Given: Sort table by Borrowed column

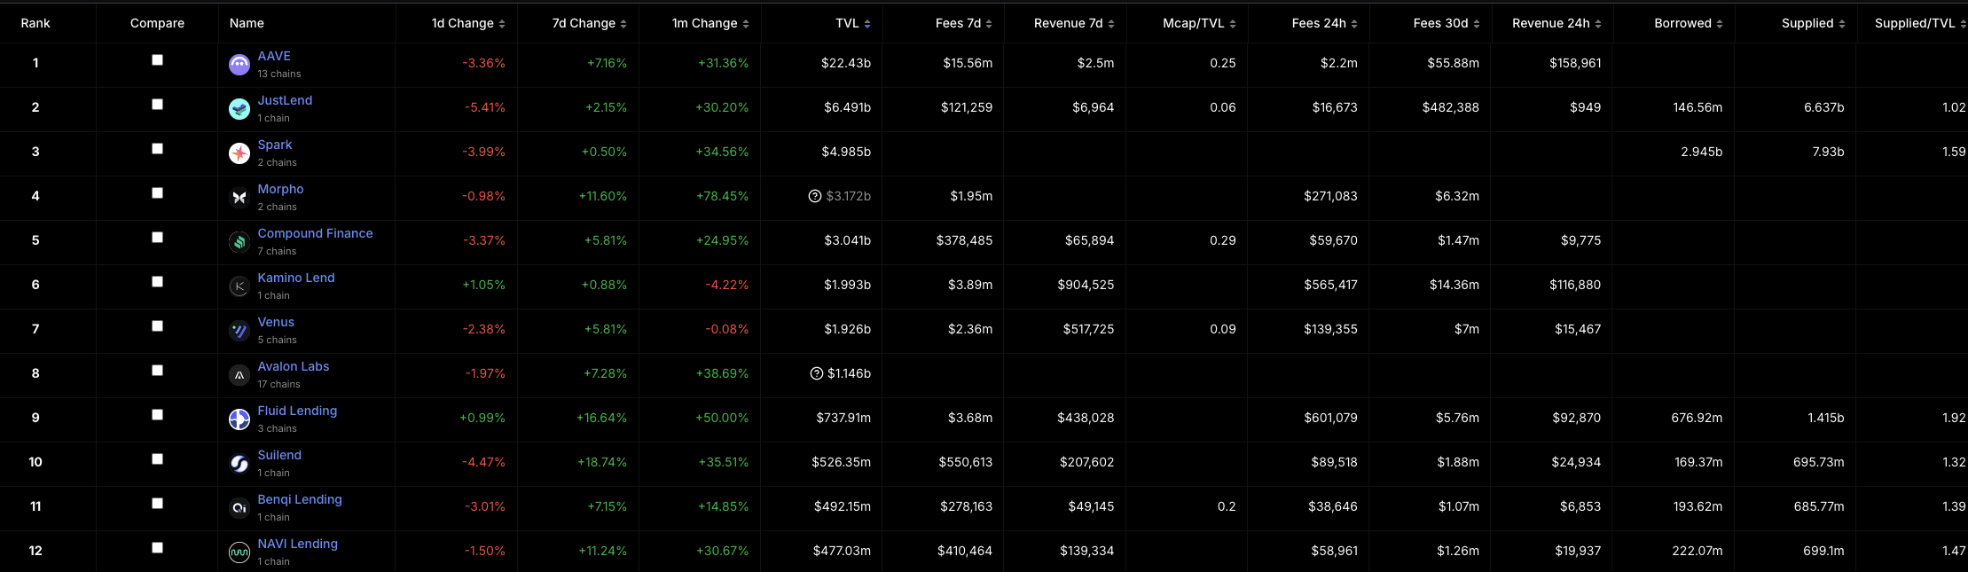Looking at the screenshot, I should [x=1689, y=23].
